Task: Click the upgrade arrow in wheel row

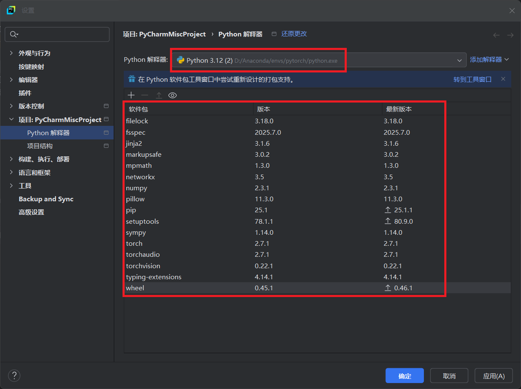Action: click(x=387, y=288)
